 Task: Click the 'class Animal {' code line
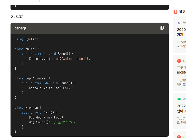tap(27, 49)
